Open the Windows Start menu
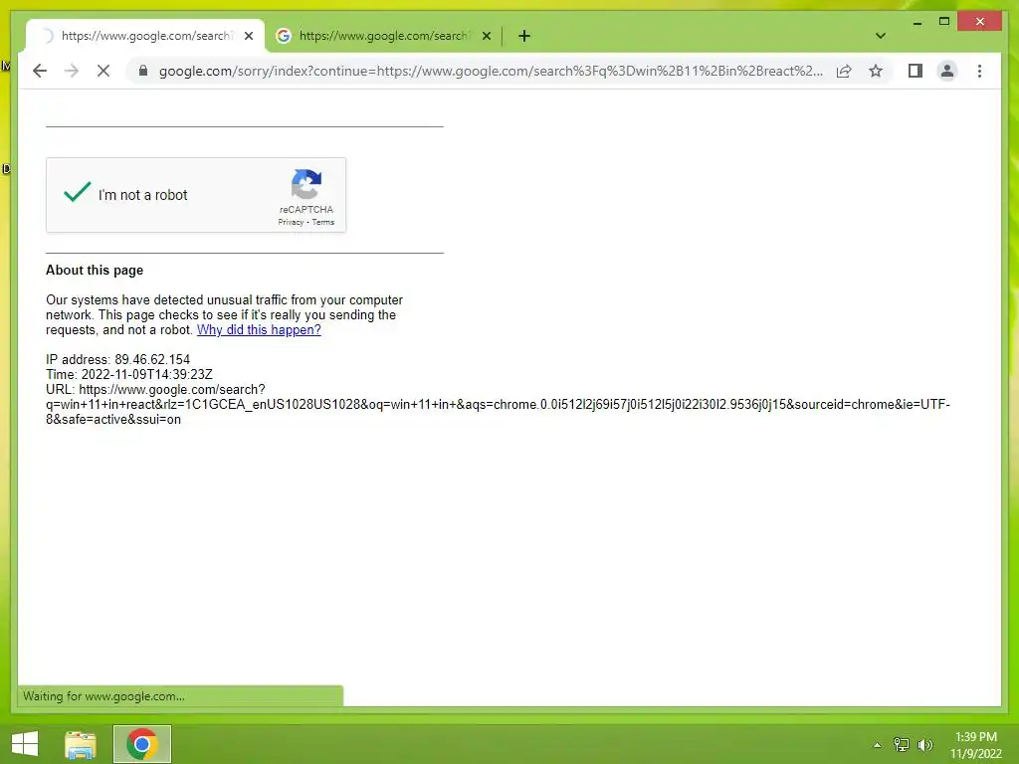Image resolution: width=1019 pixels, height=764 pixels. 25,744
